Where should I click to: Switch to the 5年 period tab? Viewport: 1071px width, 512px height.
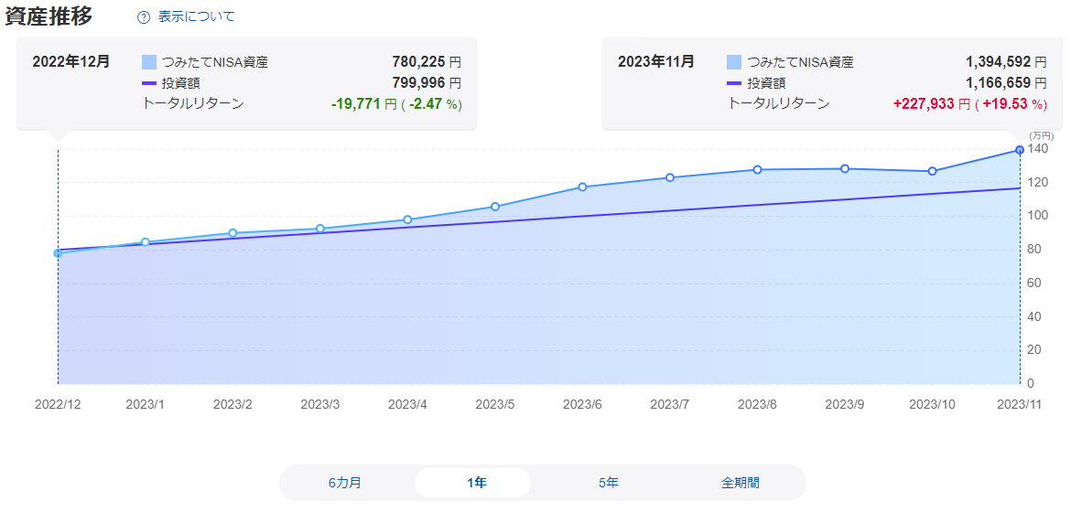609,483
